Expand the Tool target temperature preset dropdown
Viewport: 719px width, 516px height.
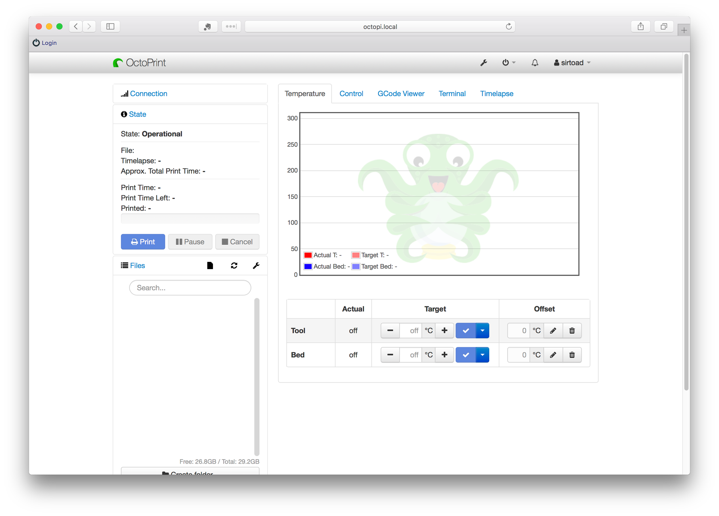point(483,330)
